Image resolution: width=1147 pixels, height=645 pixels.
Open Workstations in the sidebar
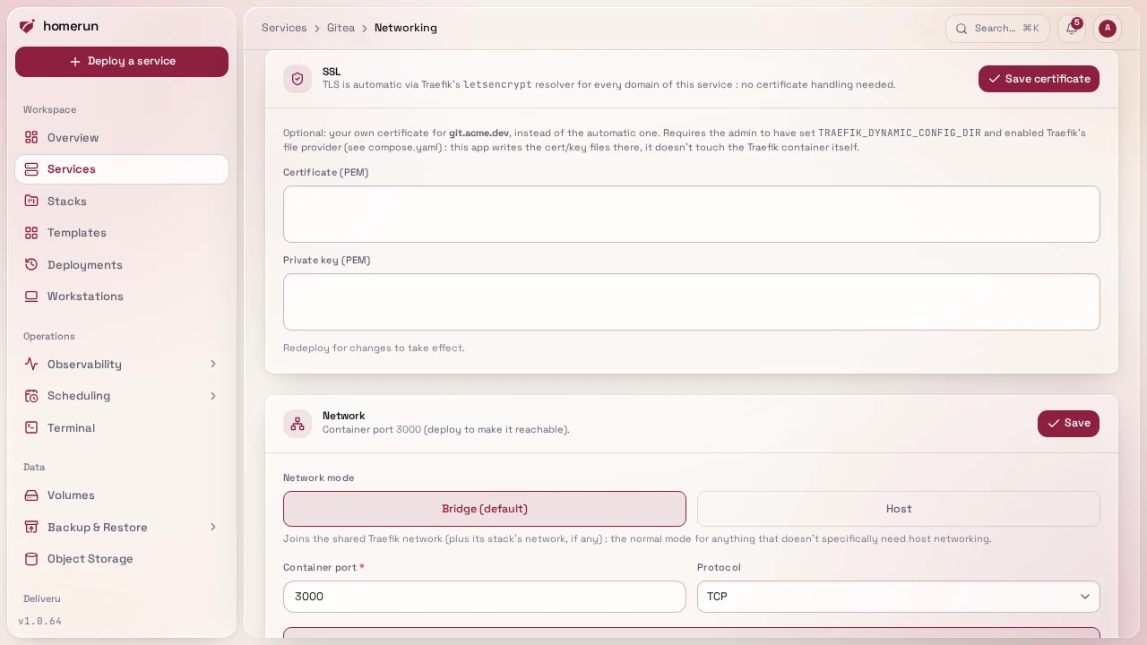pyautogui.click(x=122, y=297)
